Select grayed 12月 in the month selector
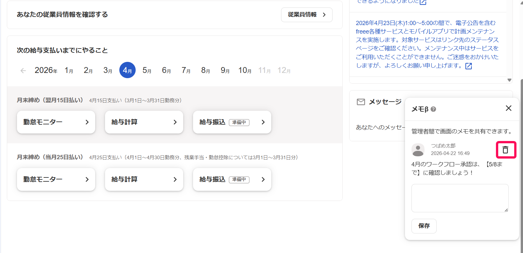Viewport: 523px width, 253px height. click(x=284, y=70)
